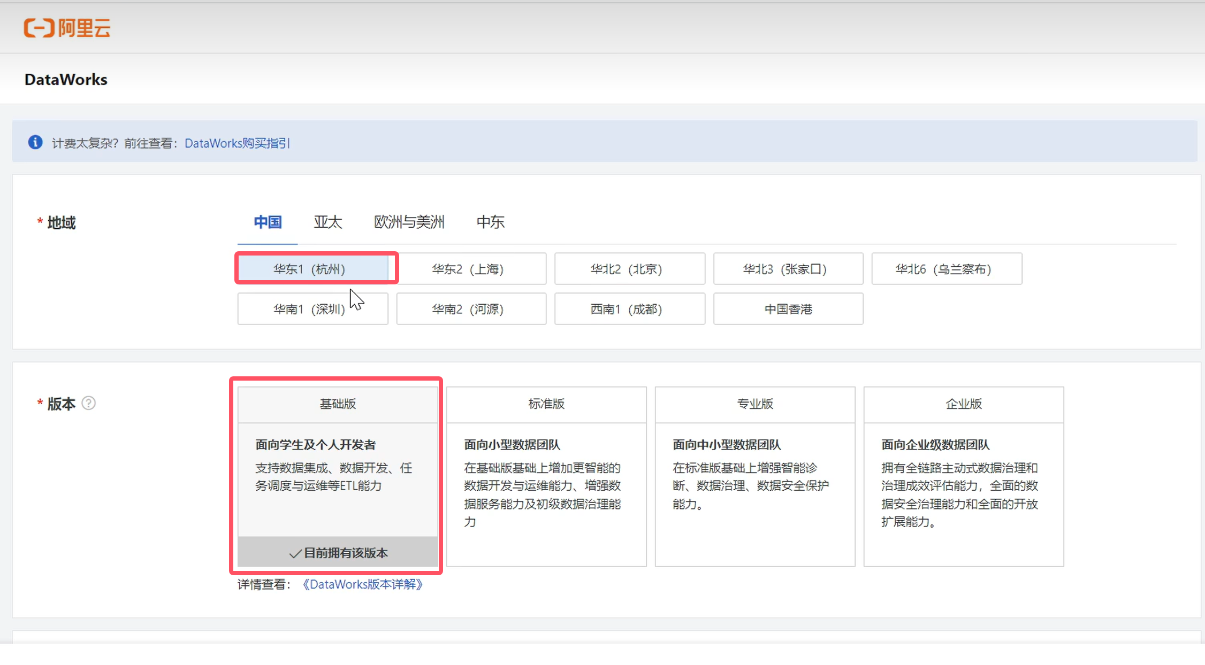Select region 华北3 (张家口)

(x=788, y=269)
